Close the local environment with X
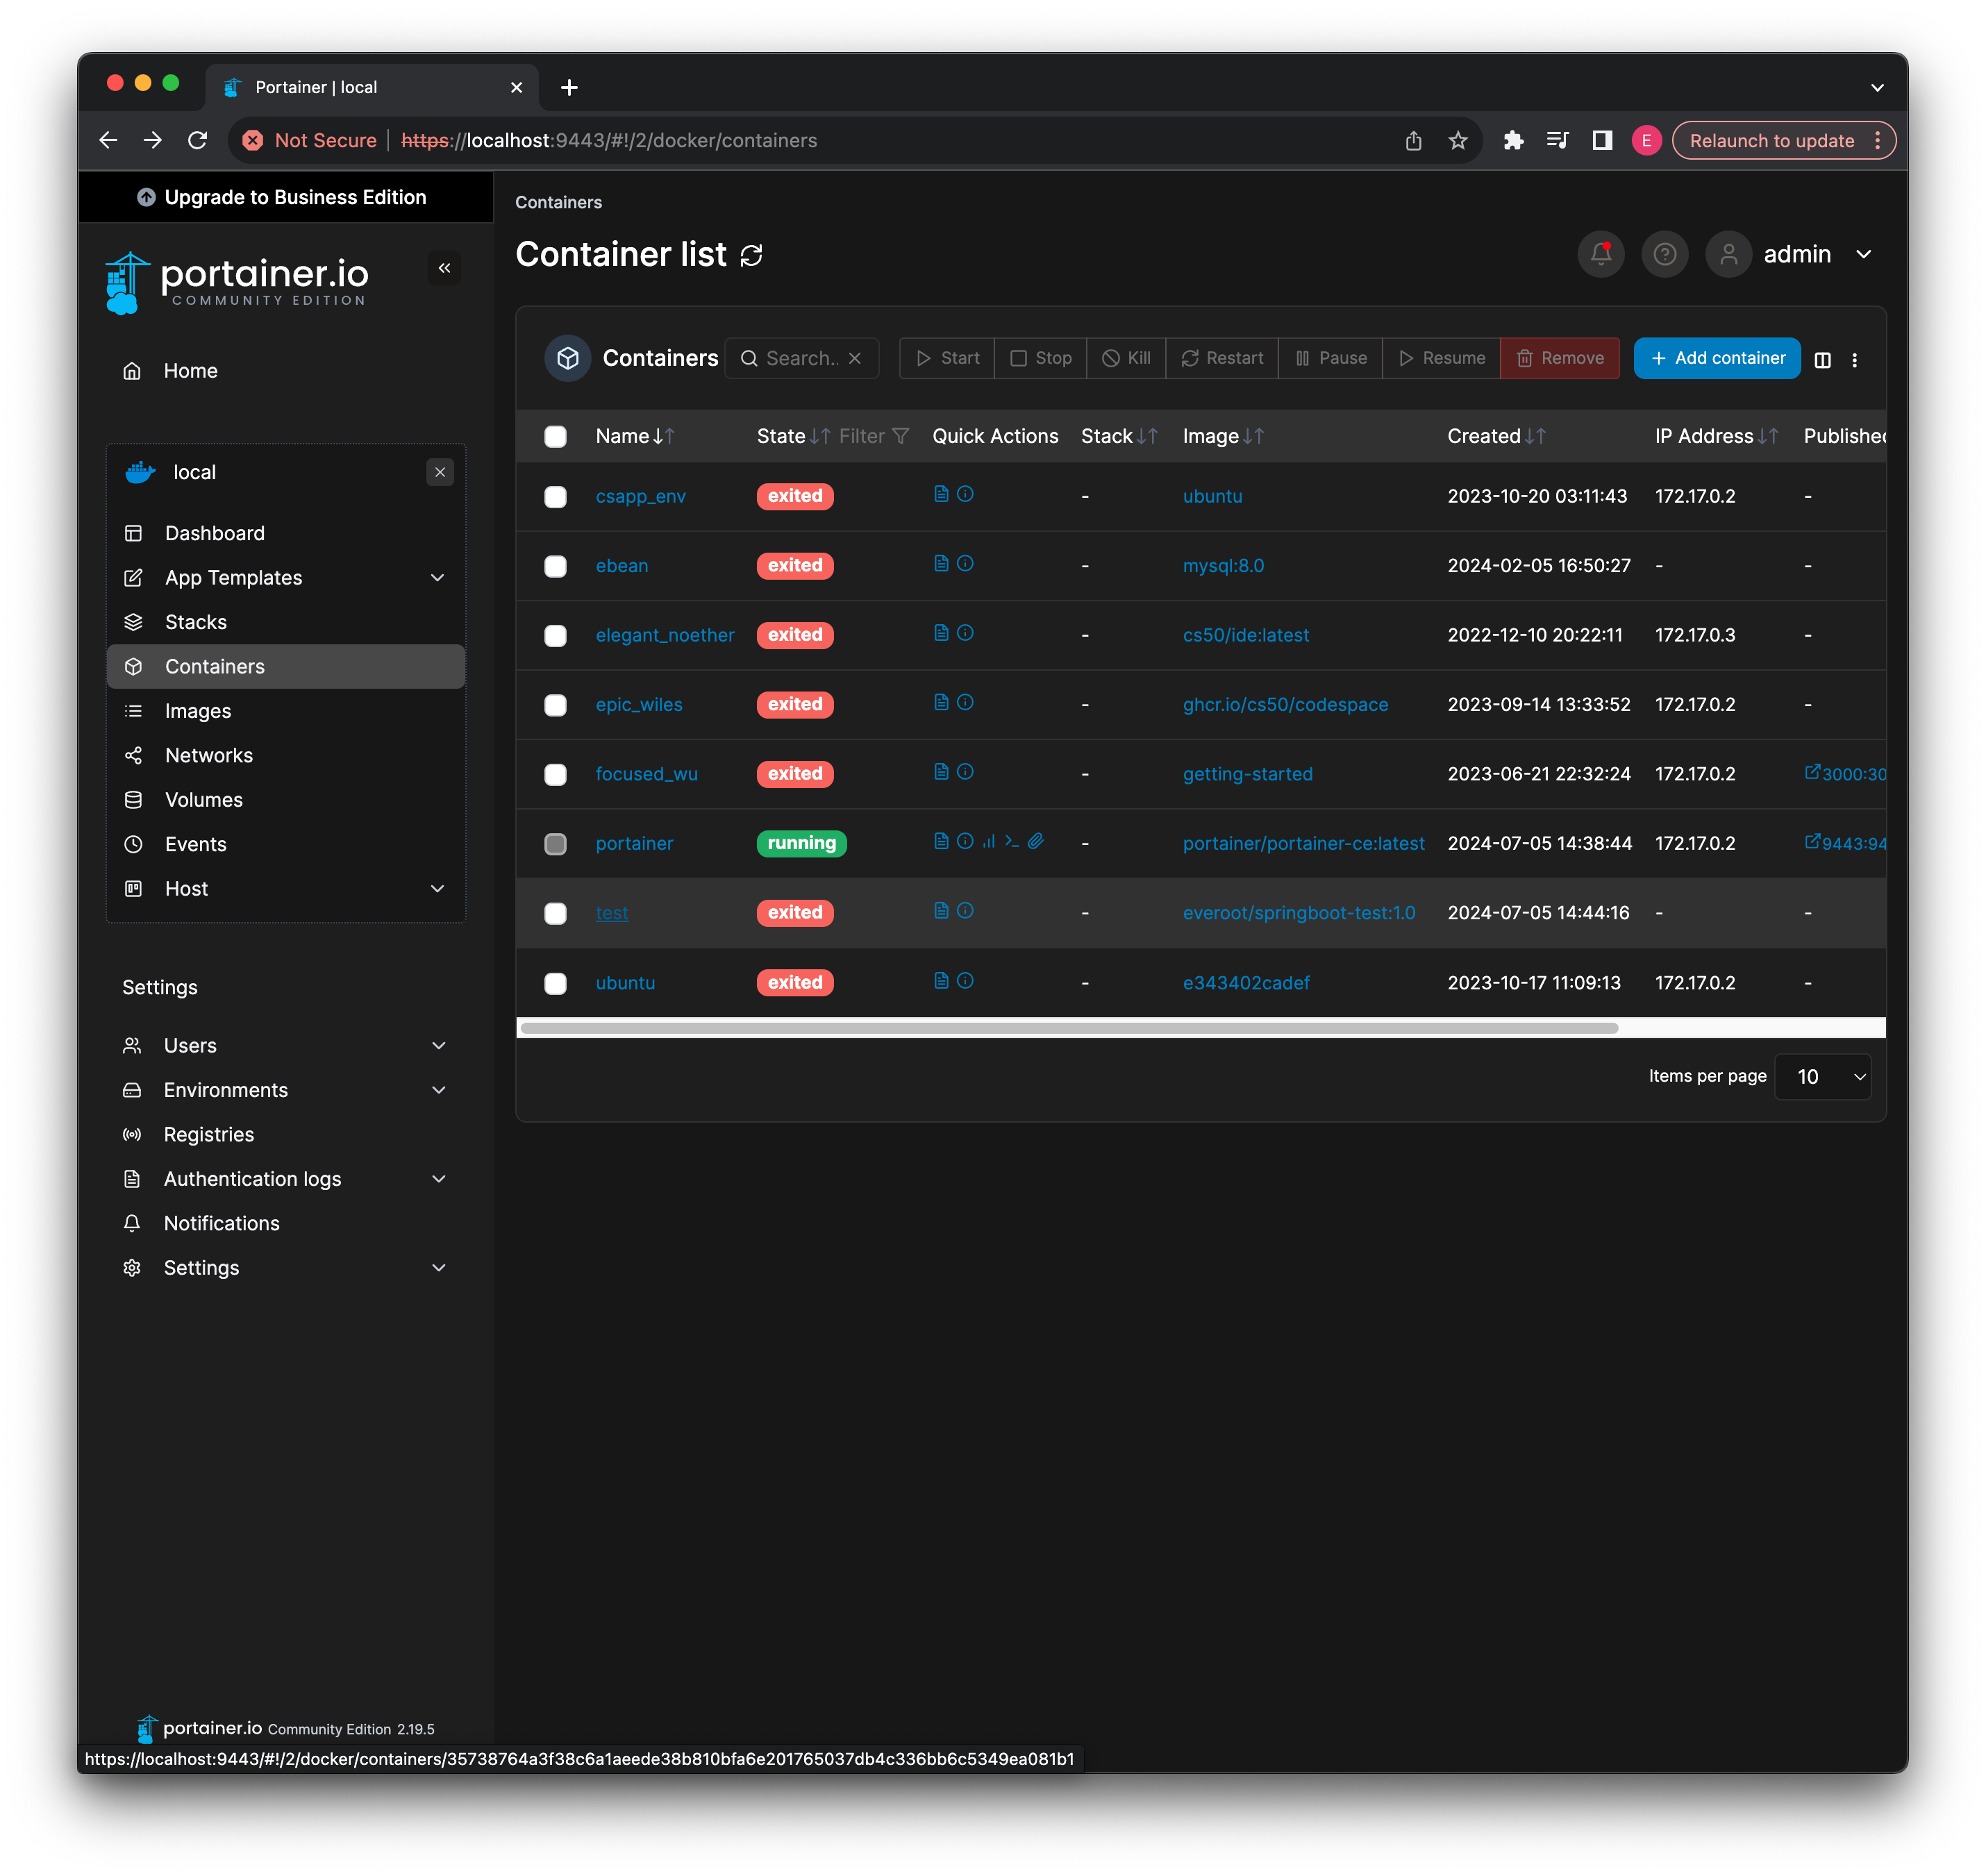The image size is (1986, 1876). pos(440,472)
